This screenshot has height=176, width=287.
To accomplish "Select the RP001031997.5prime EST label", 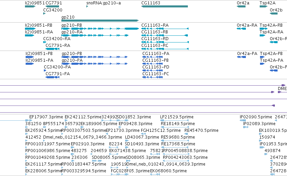I will coord(48,144).
